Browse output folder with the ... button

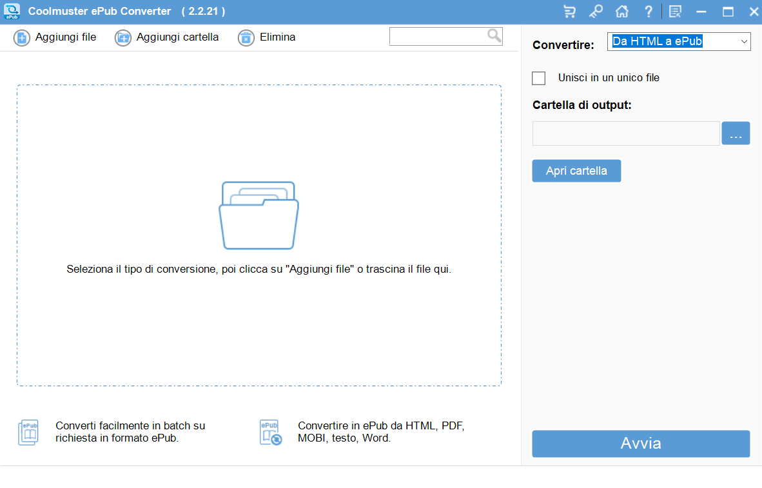click(x=736, y=133)
